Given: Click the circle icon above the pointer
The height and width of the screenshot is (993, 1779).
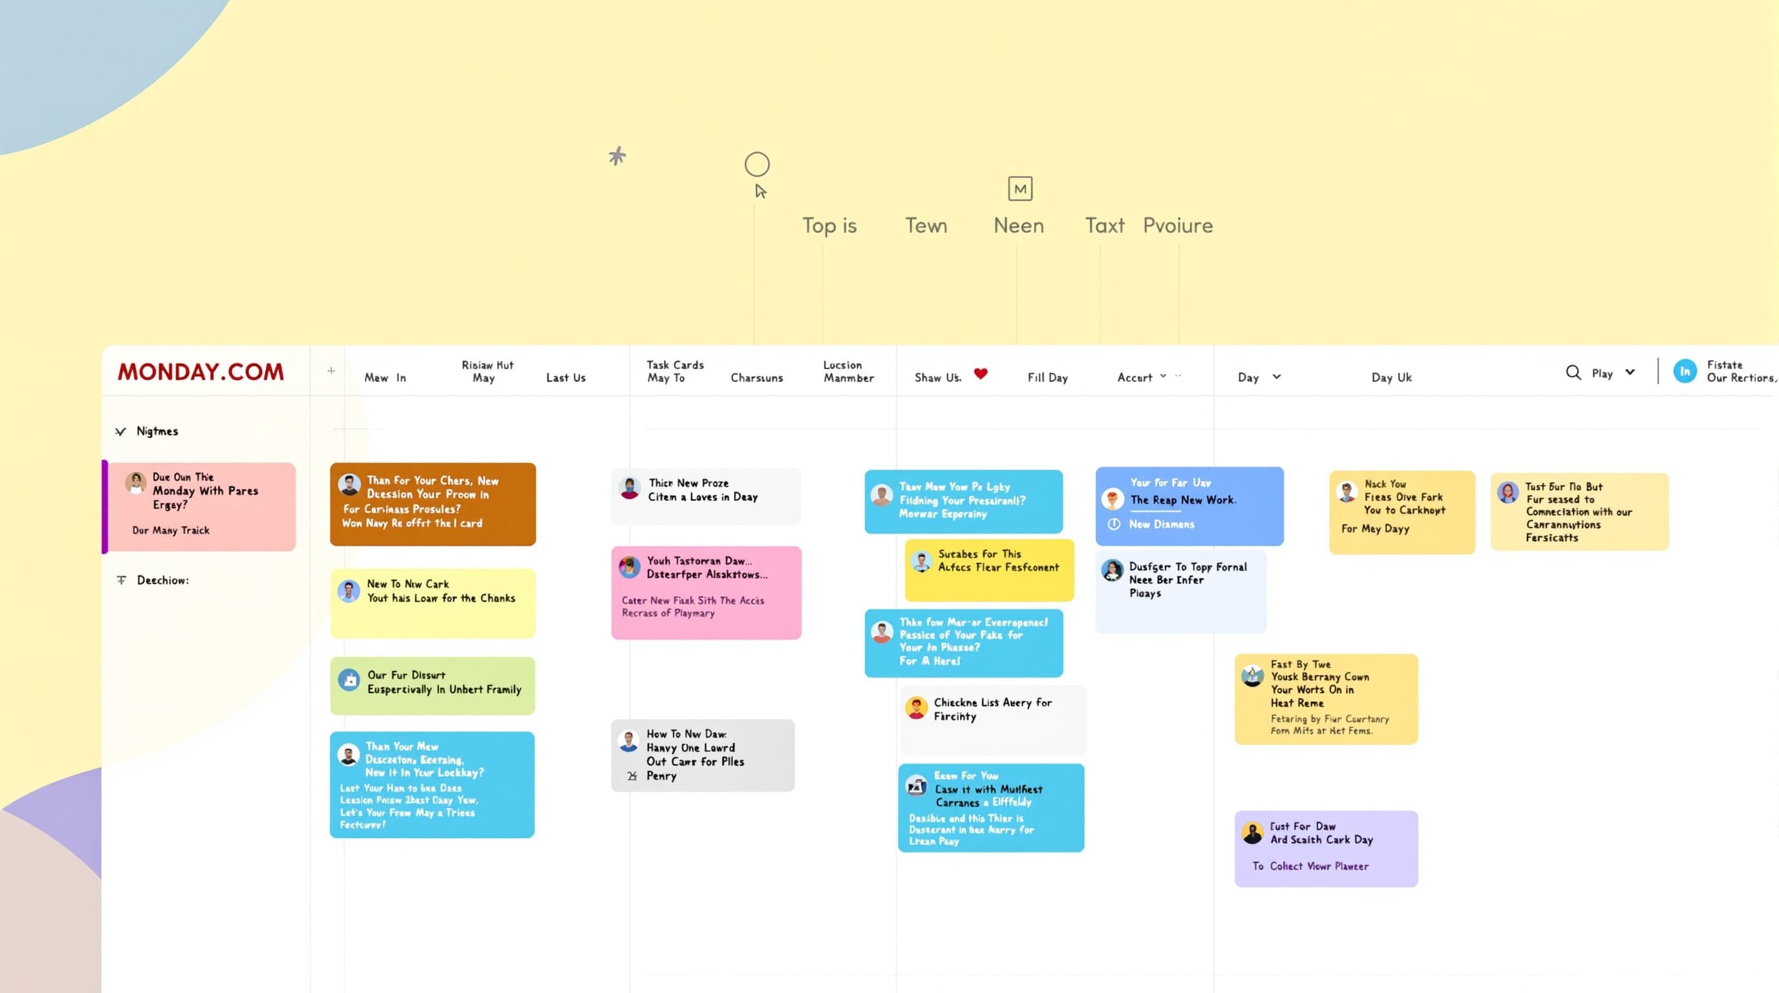Looking at the screenshot, I should 757,164.
